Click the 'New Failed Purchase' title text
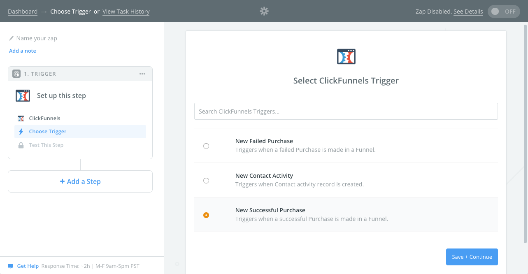The image size is (528, 274). [264, 141]
